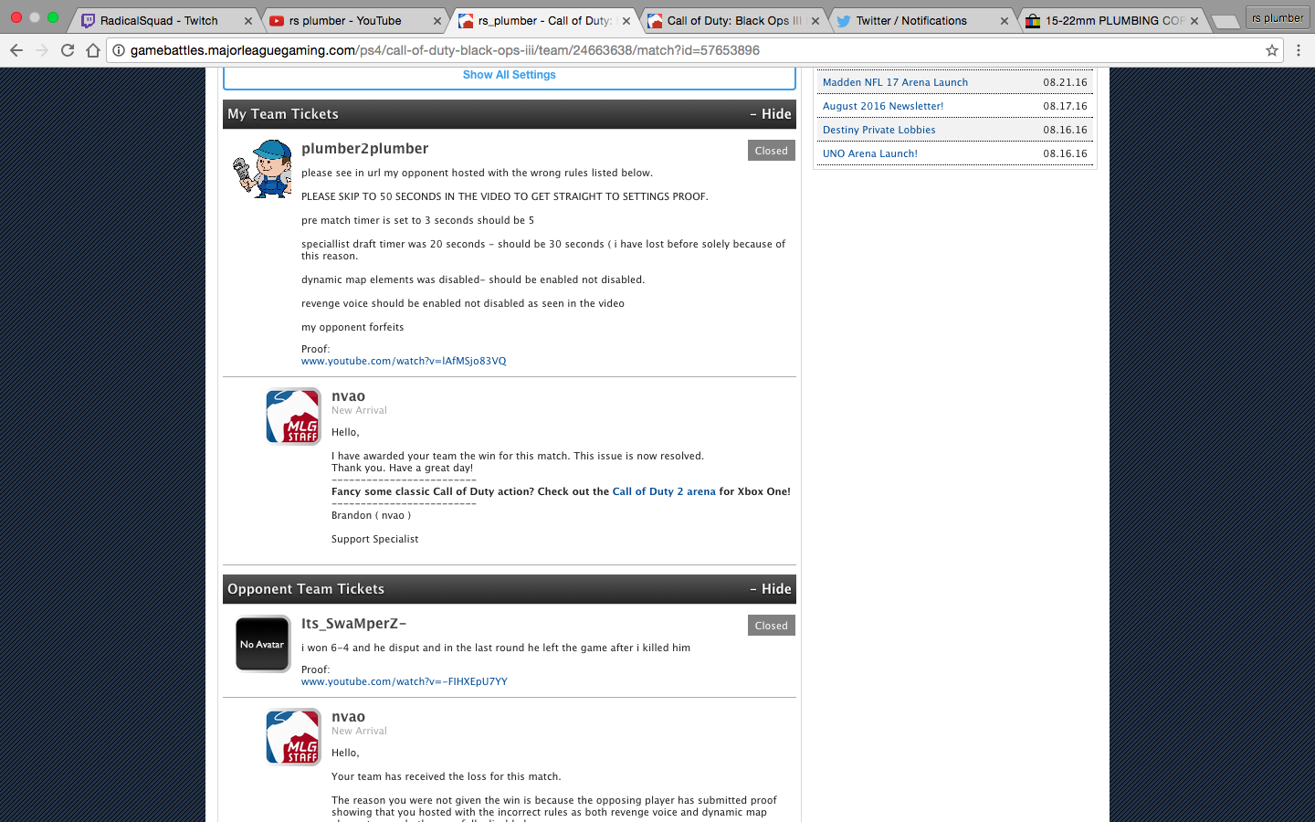
Task: Click the 08.17.16 date beside the Newsletter
Action: (1065, 106)
